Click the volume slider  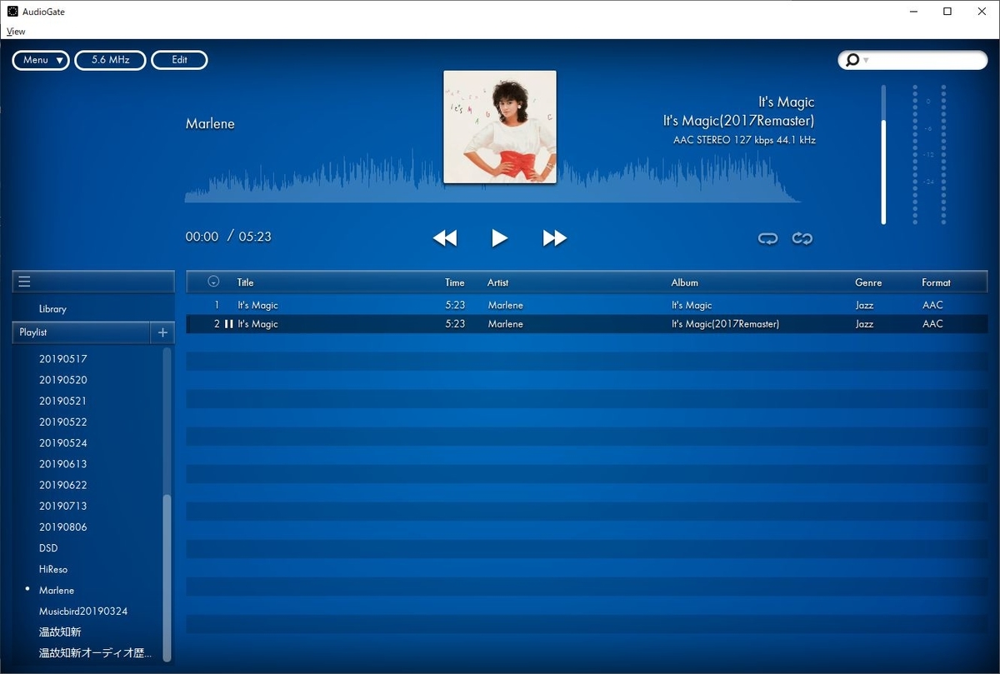[x=883, y=154]
